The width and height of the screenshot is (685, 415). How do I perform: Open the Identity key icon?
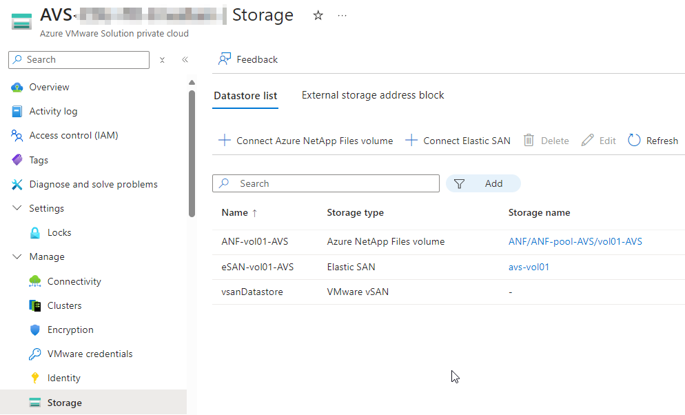[x=35, y=378]
